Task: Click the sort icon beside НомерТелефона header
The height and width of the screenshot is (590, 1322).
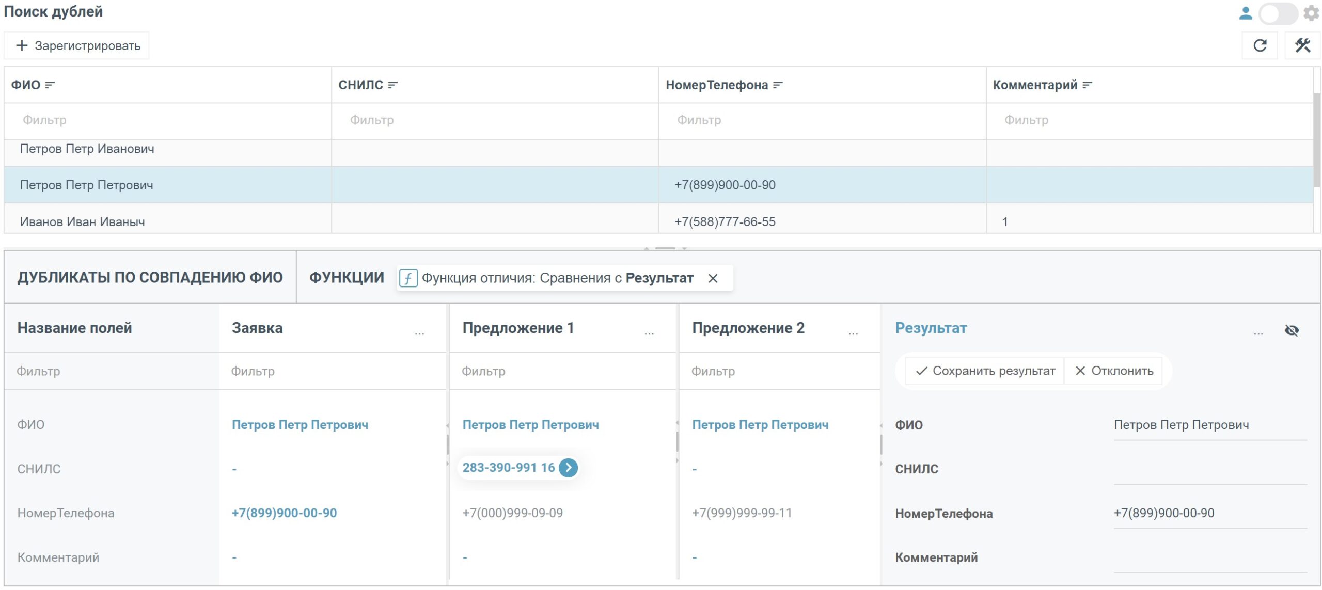Action: point(778,85)
